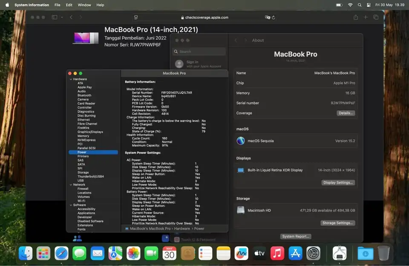Select Memory in Hardware list
This screenshot has height=266, width=409.
(83, 136)
